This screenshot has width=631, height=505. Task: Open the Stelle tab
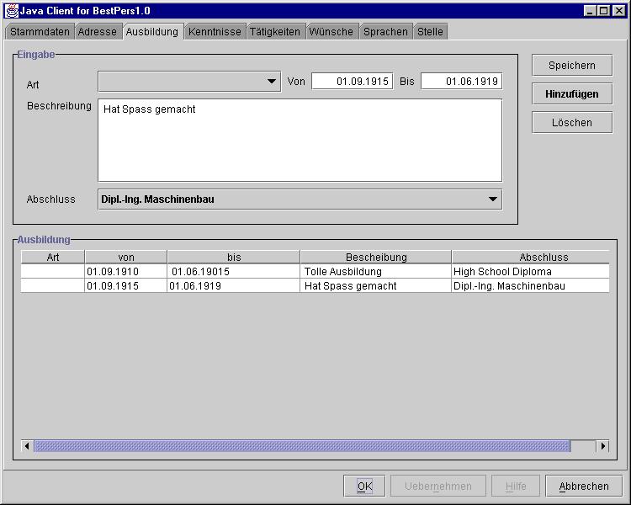[430, 32]
